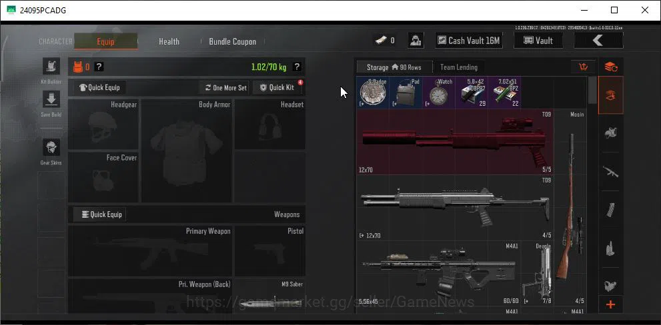The width and height of the screenshot is (661, 325).
Task: Click the 1.02/70 kg weight value
Action: [x=269, y=67]
